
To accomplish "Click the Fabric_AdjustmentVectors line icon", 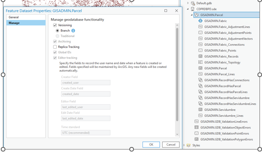I will click(x=200, y=39).
